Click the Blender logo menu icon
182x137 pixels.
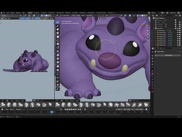pyautogui.click(x=2, y=13)
